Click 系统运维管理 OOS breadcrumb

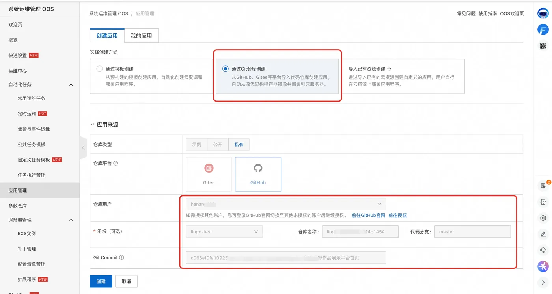[108, 14]
